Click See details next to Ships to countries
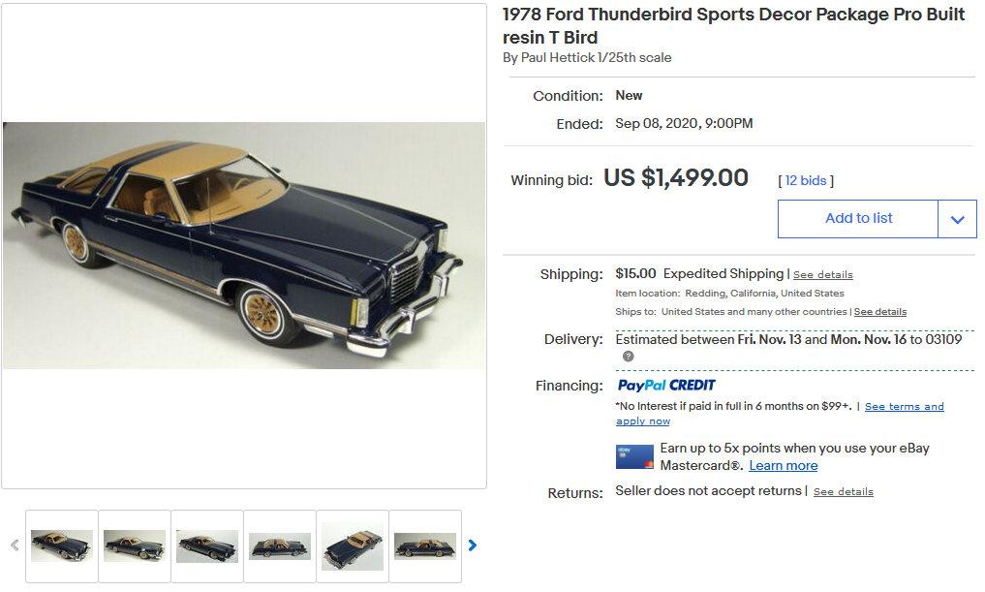 pyautogui.click(x=879, y=312)
